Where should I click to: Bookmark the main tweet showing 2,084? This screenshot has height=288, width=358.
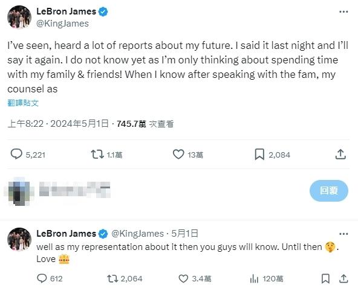[x=259, y=155]
